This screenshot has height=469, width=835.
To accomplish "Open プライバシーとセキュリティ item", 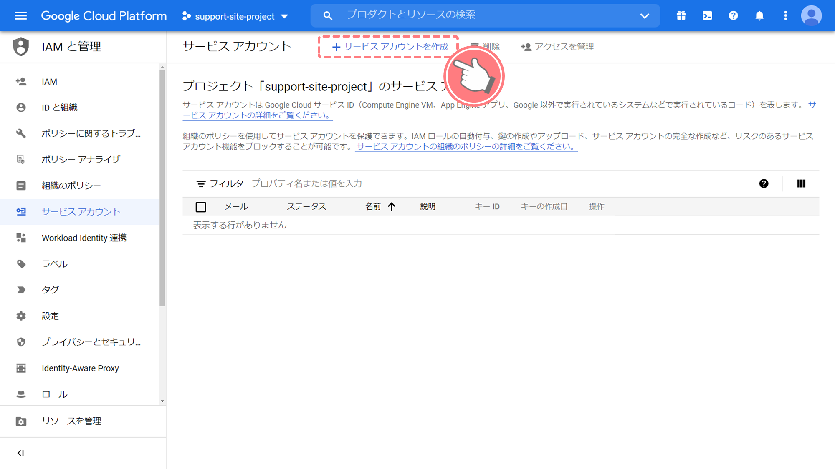I will click(x=79, y=342).
